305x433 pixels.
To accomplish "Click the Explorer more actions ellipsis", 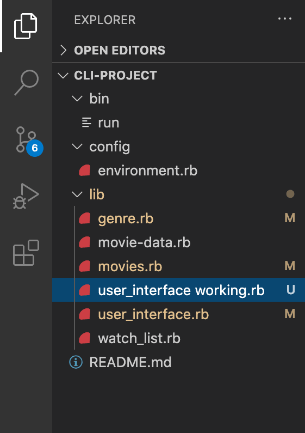I will pyautogui.click(x=285, y=19).
